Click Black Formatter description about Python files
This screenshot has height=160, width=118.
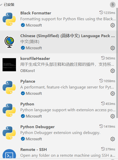[68, 19]
